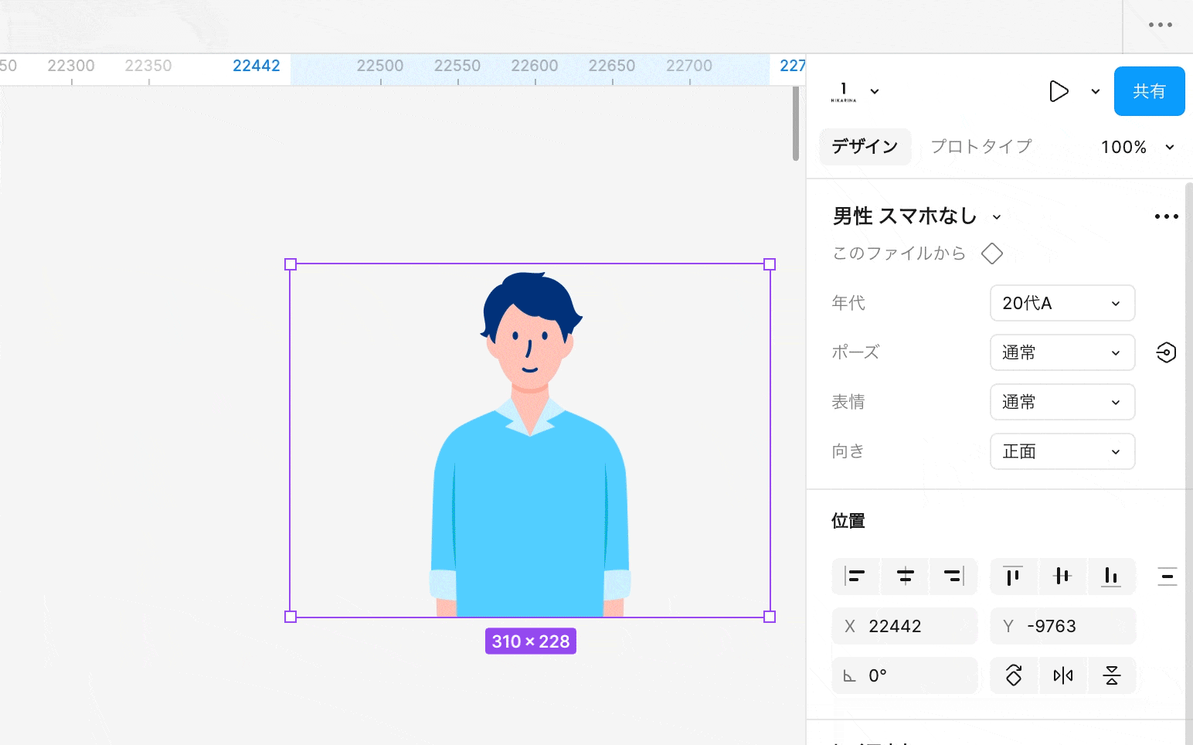The image size is (1193, 745).
Task: Flip the selection vertically
Action: pyautogui.click(x=1112, y=676)
